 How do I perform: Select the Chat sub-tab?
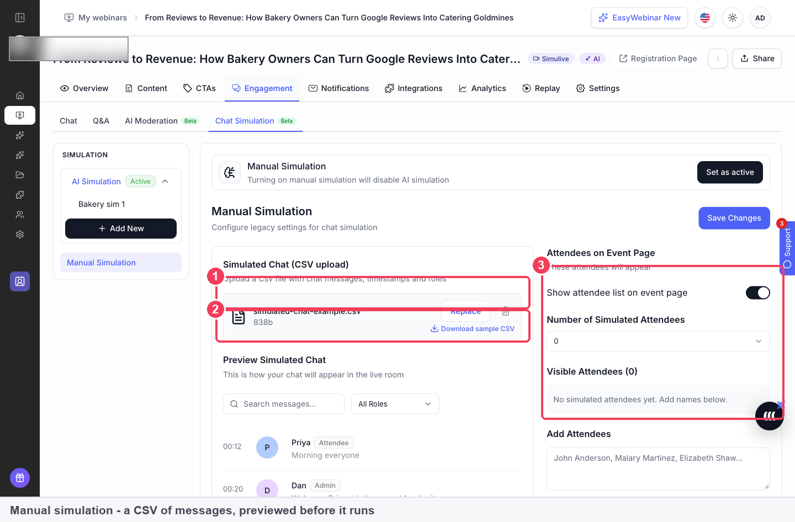click(68, 121)
